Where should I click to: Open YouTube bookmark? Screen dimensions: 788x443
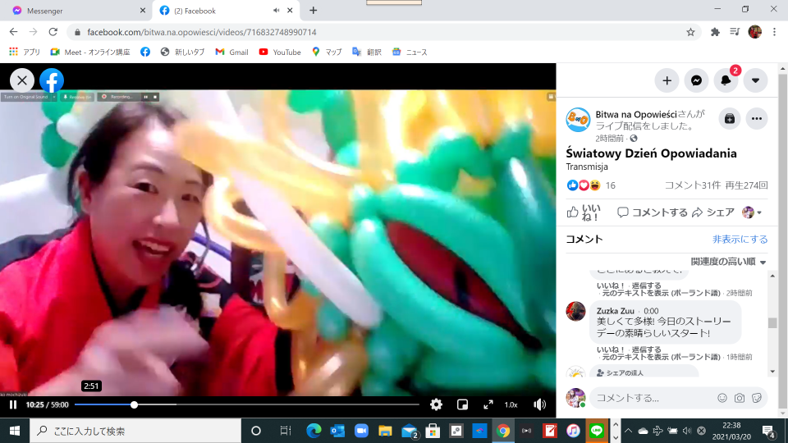pos(280,53)
